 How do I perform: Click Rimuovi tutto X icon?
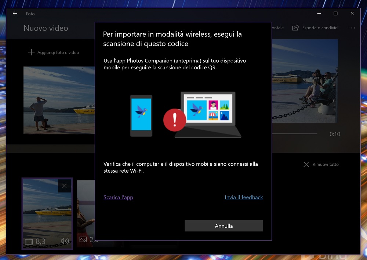(306, 164)
